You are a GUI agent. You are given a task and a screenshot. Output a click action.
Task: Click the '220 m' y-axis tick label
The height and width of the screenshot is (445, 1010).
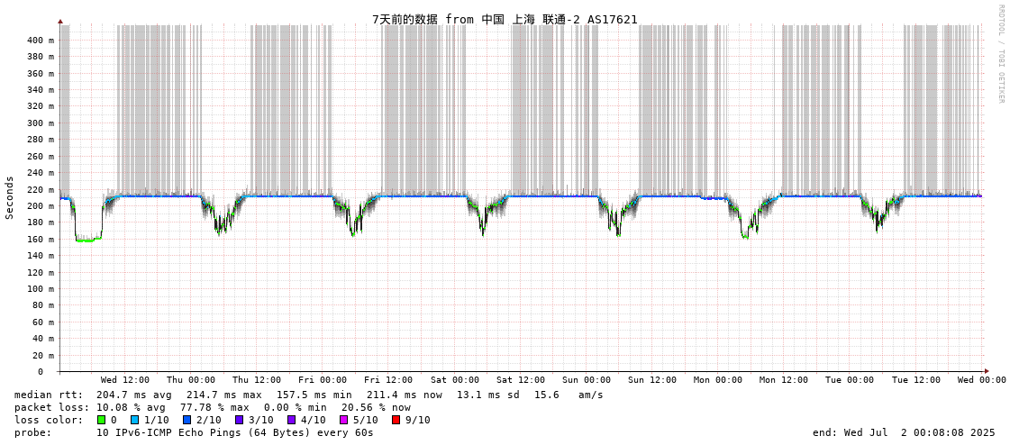pyautogui.click(x=41, y=189)
